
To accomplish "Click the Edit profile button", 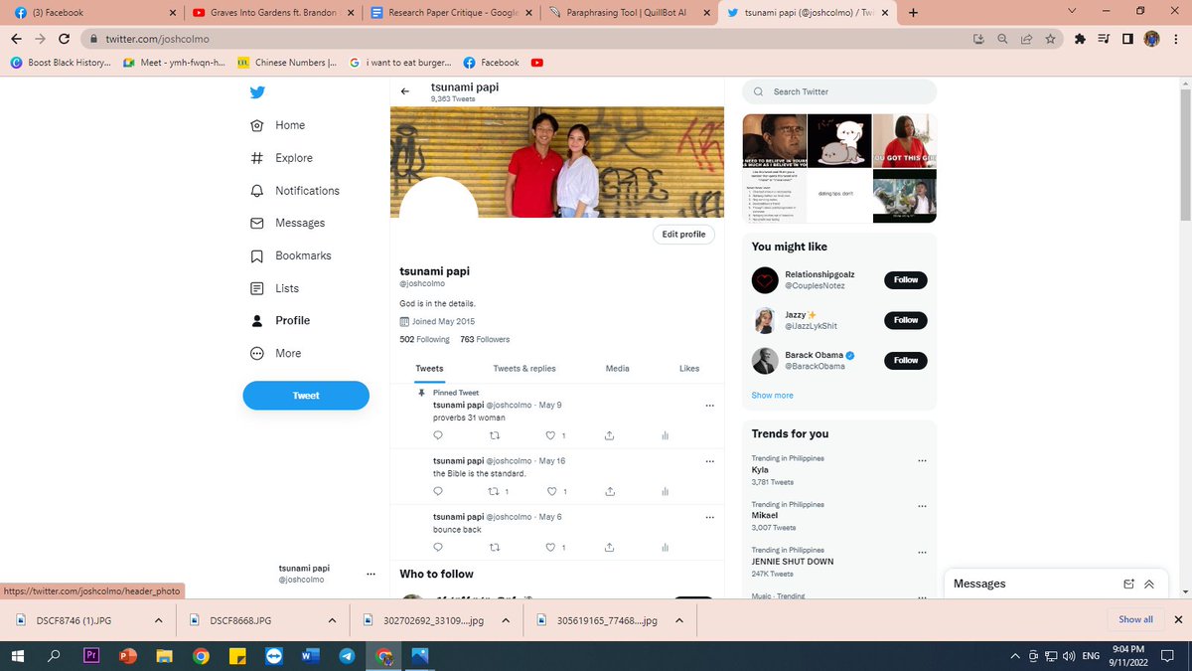I will [x=683, y=235].
